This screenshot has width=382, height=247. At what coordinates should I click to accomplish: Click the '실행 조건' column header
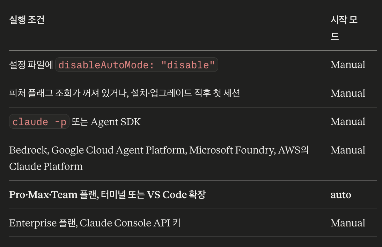click(27, 20)
